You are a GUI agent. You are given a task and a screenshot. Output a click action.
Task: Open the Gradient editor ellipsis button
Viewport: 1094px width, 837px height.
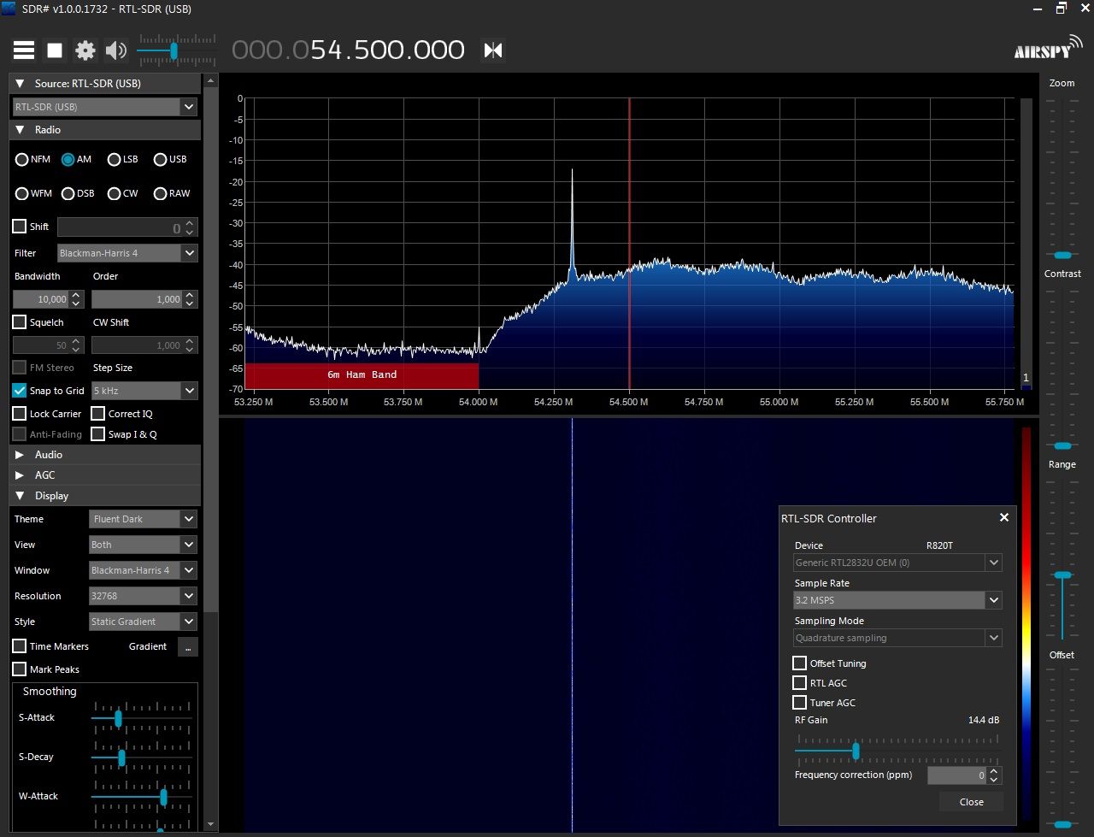tap(187, 646)
